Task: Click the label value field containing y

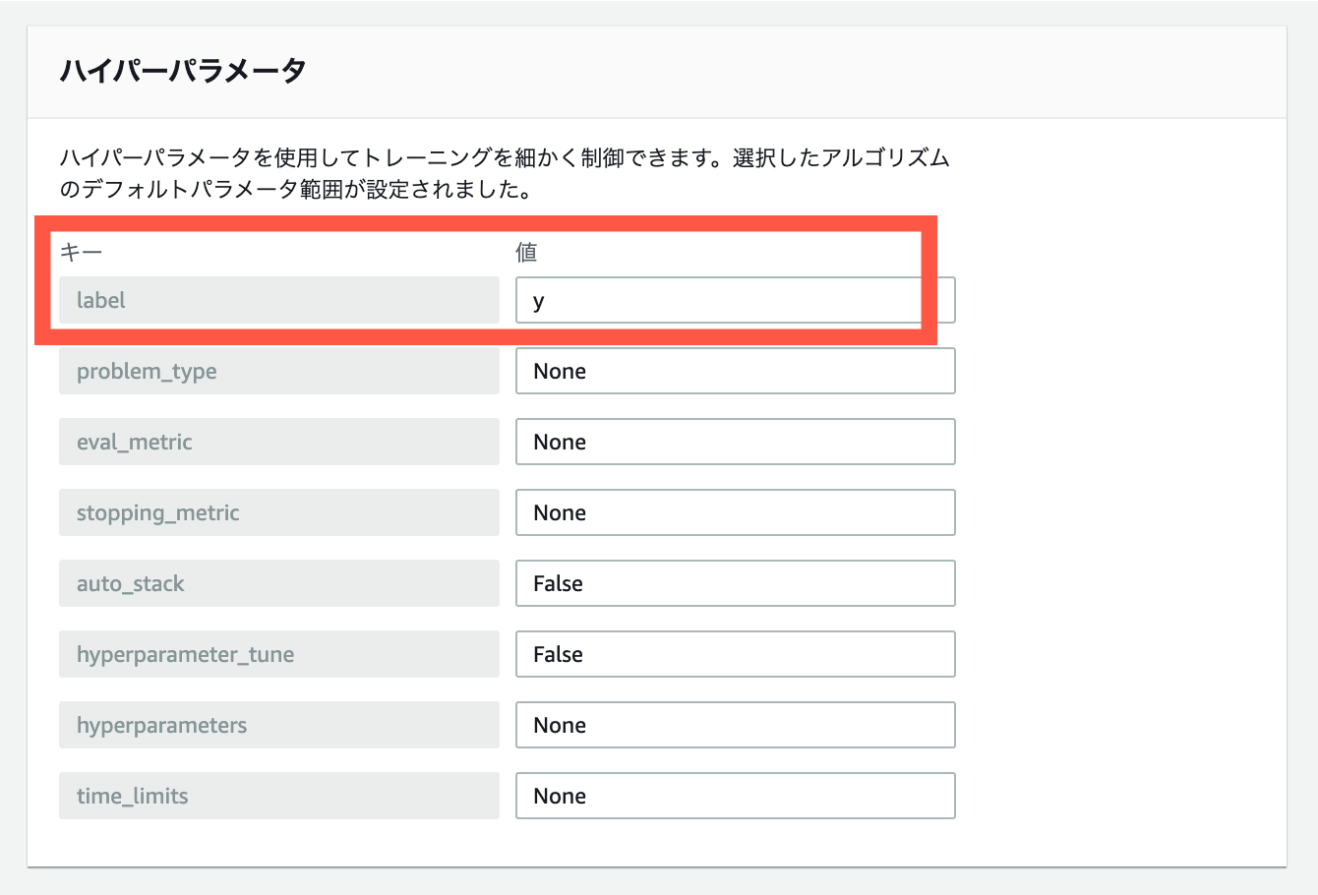Action: click(735, 300)
